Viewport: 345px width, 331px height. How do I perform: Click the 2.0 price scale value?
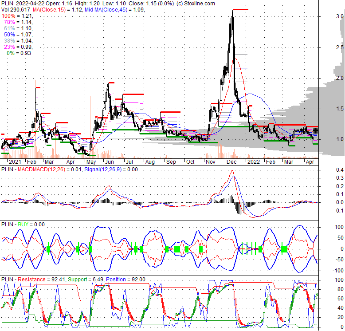(340, 78)
